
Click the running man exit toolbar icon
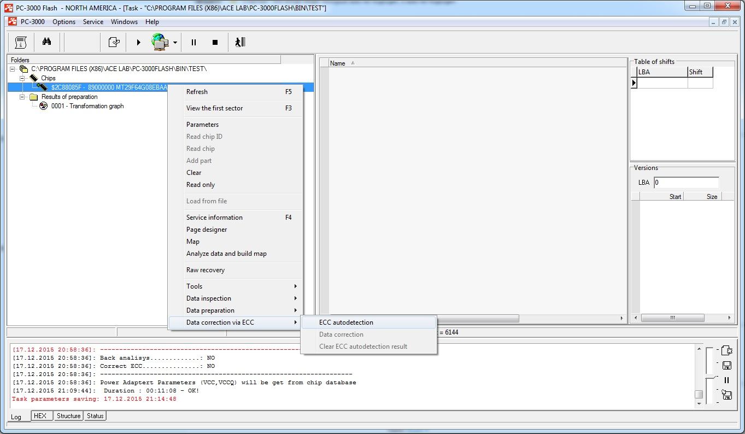[x=240, y=42]
